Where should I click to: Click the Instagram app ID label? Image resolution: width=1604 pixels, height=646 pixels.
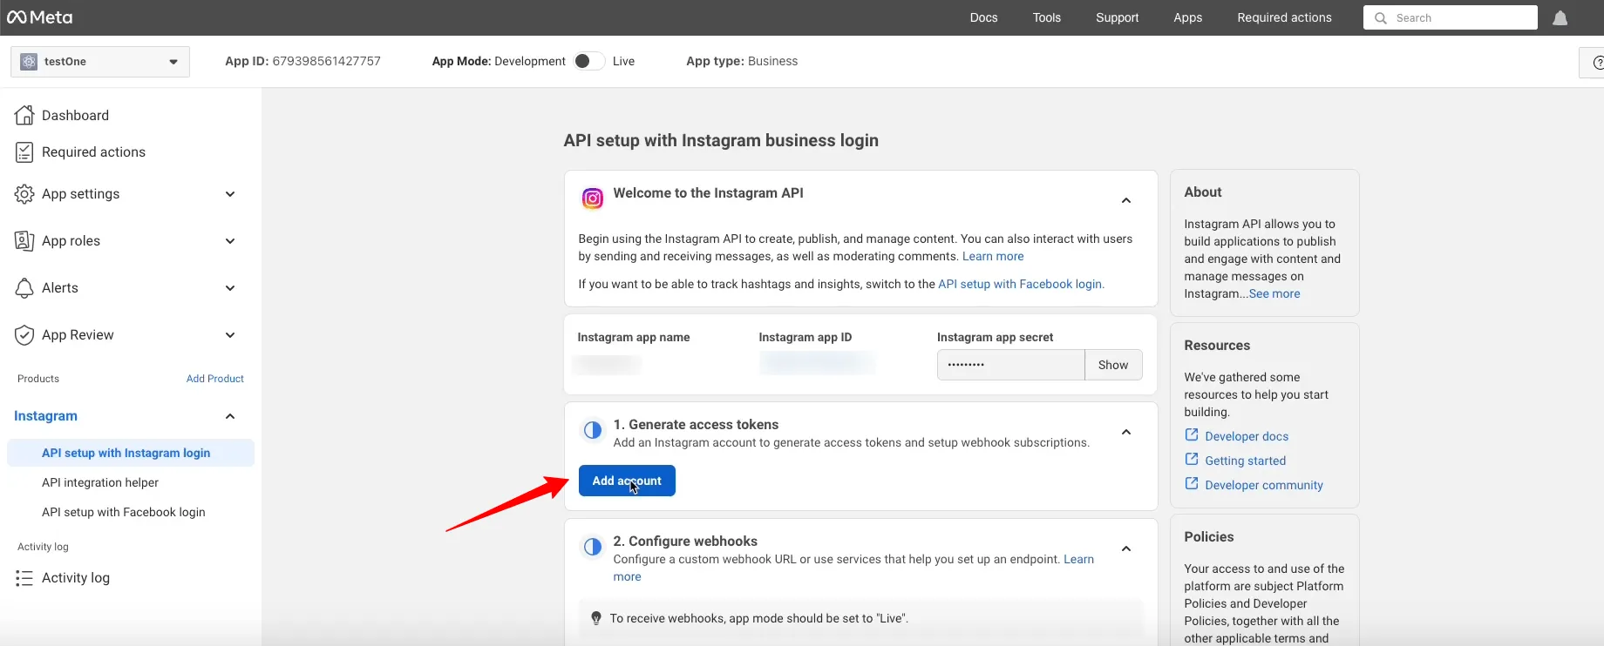point(805,337)
